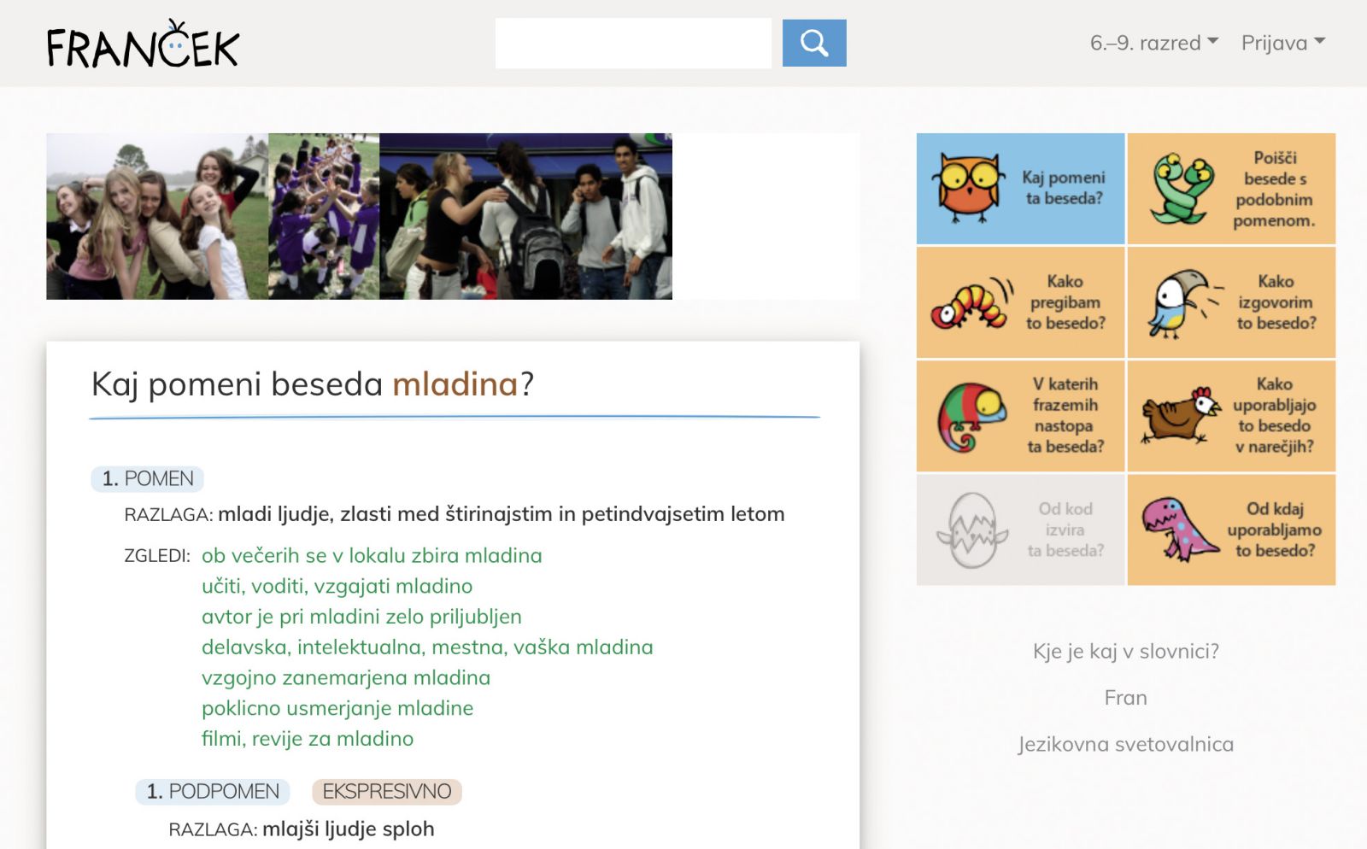Open Jezikovna svetovalnica link

1125,745
